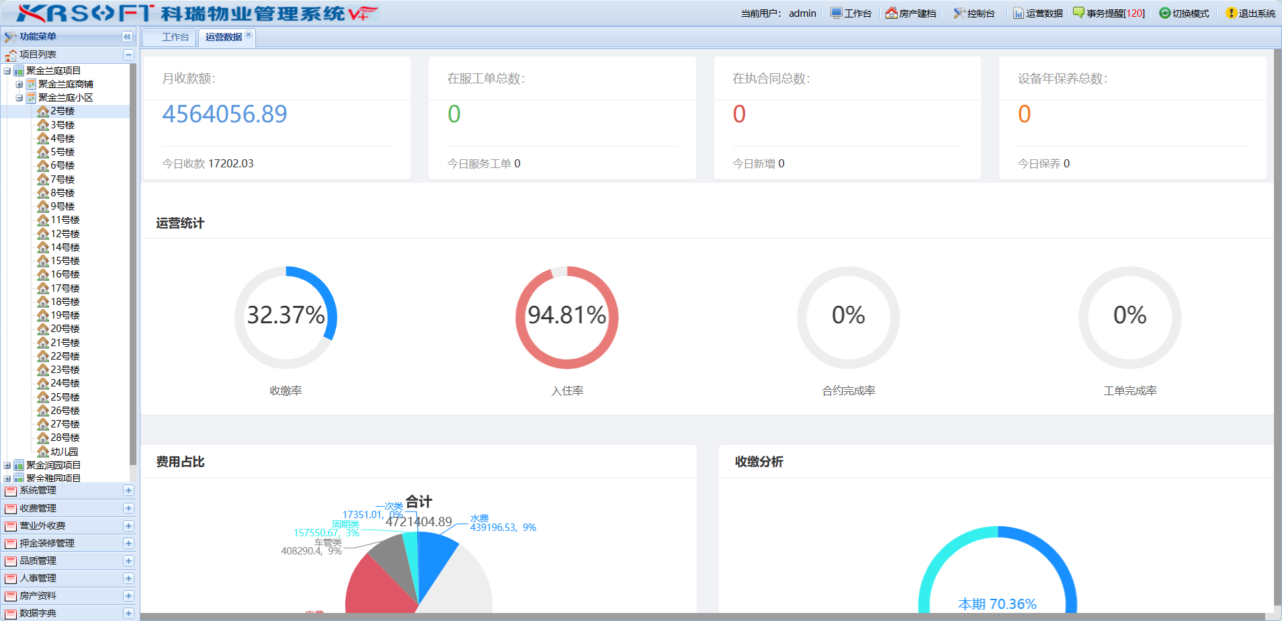Collapse the 聚金兰庭小区 tree node

tap(19, 97)
